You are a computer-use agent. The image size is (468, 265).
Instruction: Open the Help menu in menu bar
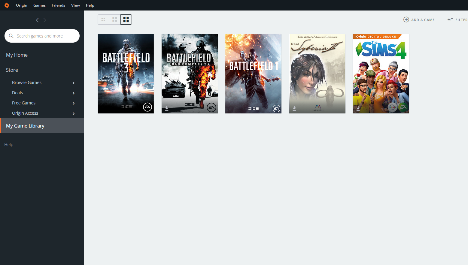(90, 5)
